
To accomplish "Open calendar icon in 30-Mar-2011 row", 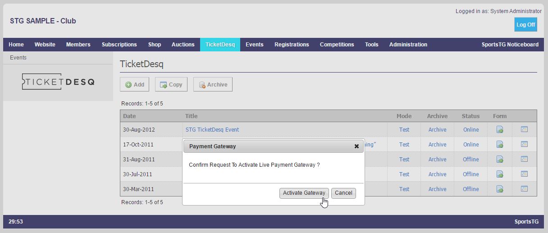I will (524, 189).
